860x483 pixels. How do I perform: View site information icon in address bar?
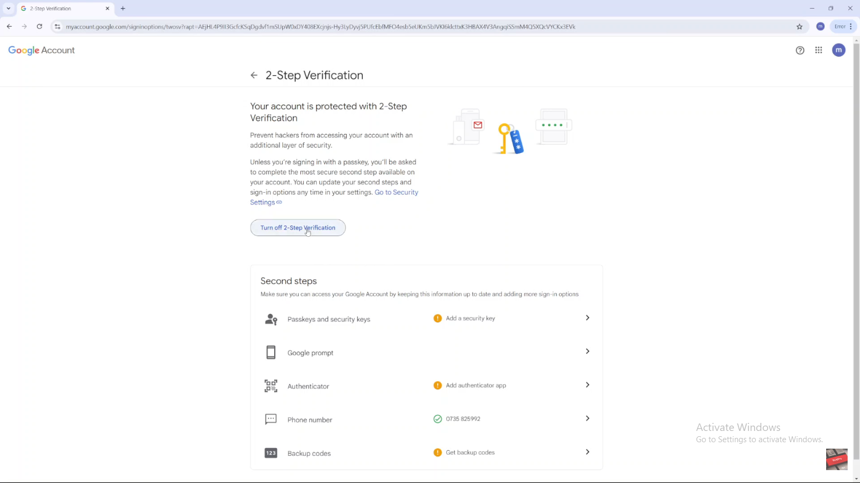pos(58,26)
